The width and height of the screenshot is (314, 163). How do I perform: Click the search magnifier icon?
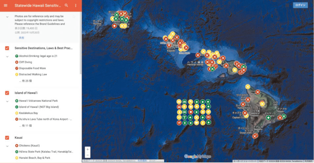click(x=66, y=6)
